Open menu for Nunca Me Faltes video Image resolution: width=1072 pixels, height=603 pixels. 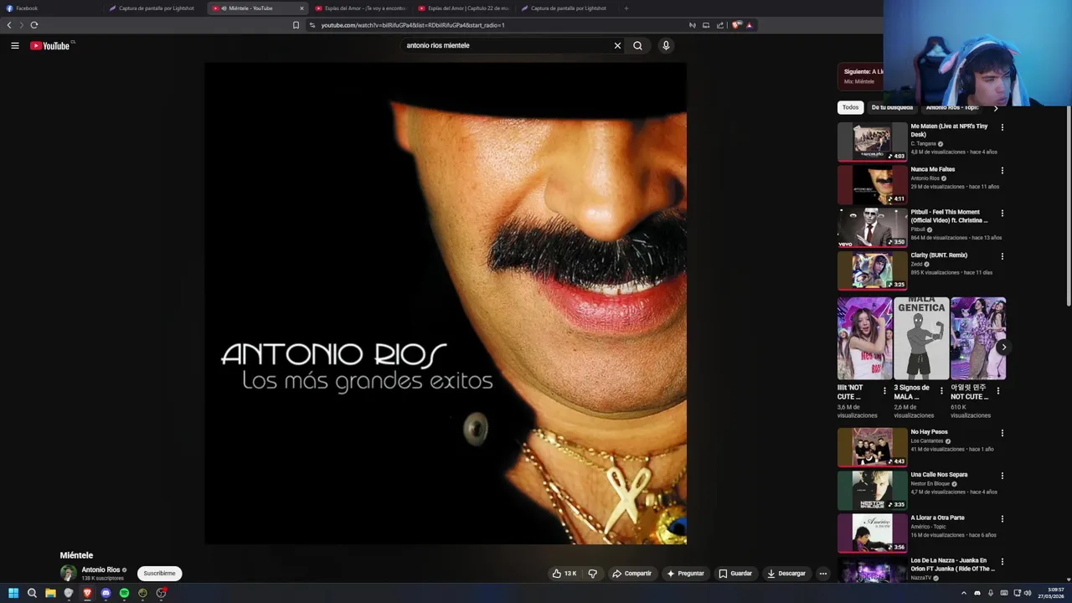click(x=1002, y=170)
